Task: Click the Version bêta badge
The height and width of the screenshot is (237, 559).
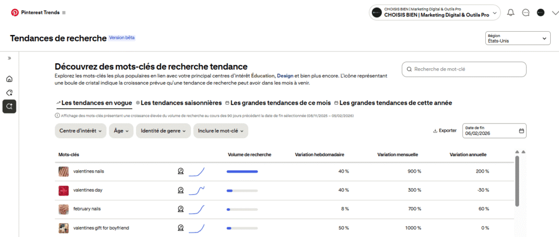Action: [x=122, y=38]
